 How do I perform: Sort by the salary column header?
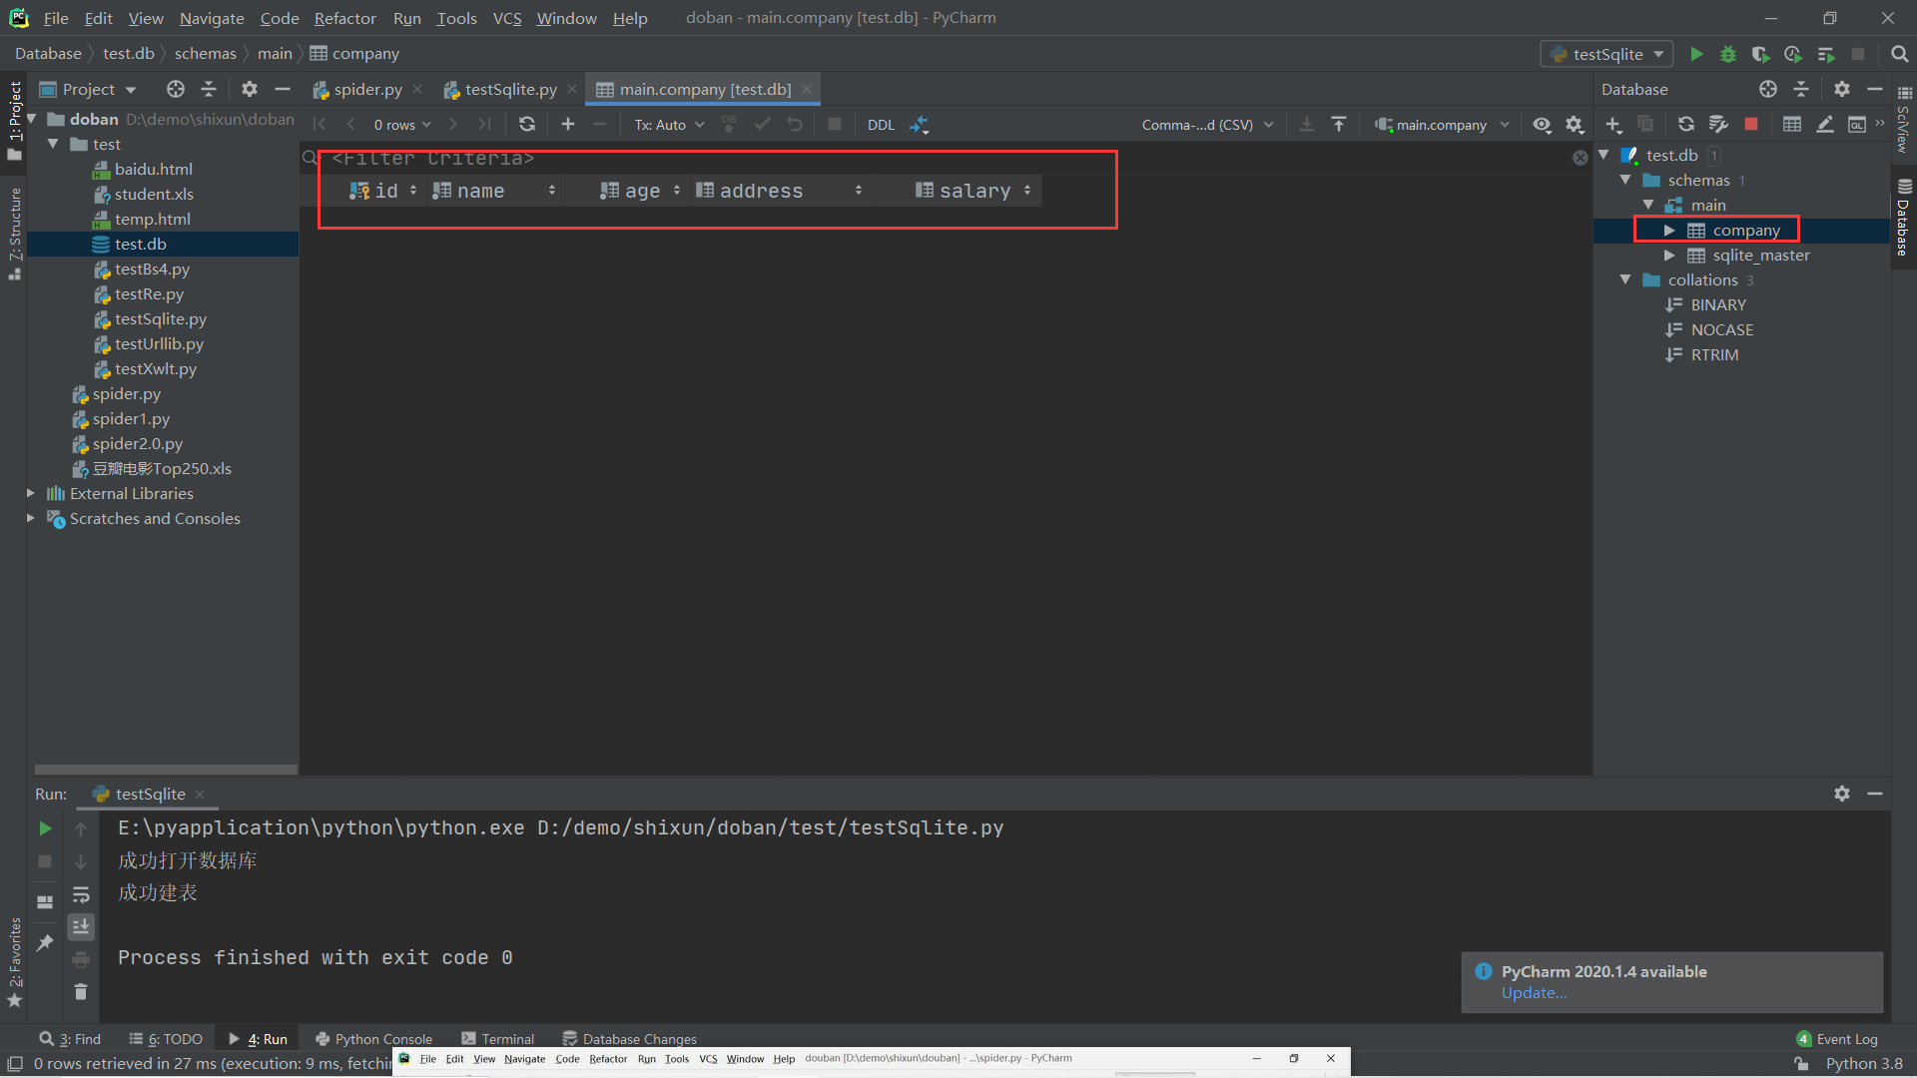973,191
